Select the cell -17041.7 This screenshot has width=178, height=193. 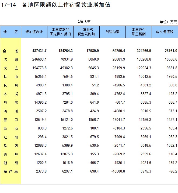(118, 120)
